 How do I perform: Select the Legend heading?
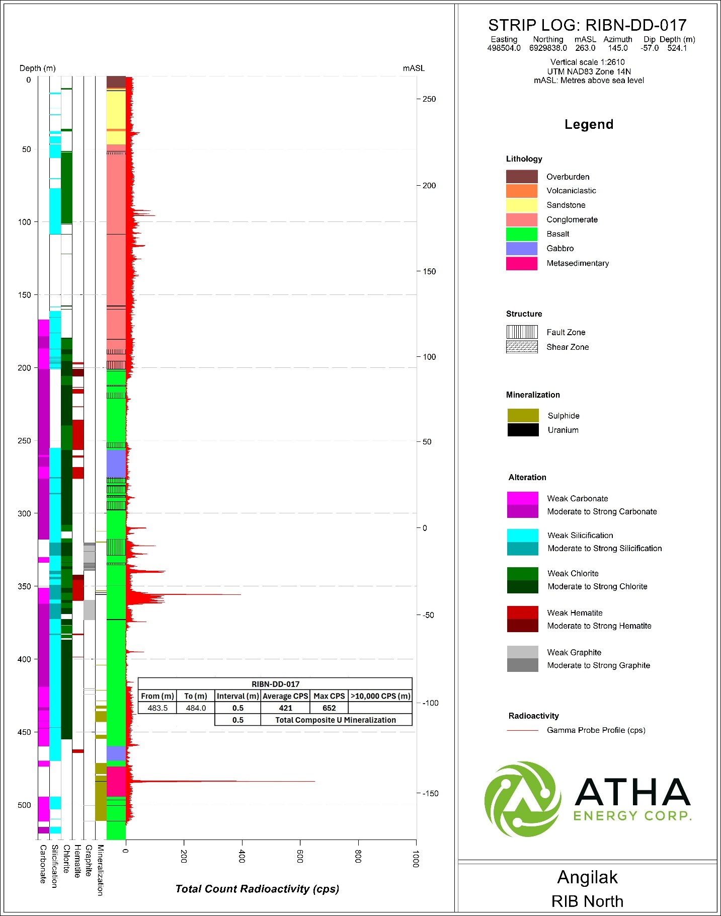[589, 124]
